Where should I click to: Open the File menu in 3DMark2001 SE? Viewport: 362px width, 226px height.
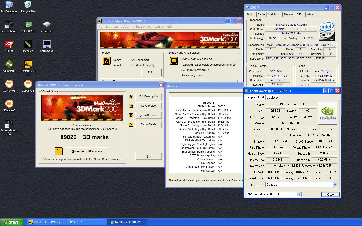100,27
